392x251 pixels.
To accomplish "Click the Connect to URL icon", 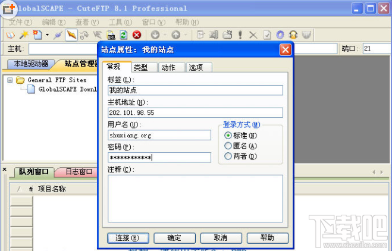I will [x=111, y=35].
